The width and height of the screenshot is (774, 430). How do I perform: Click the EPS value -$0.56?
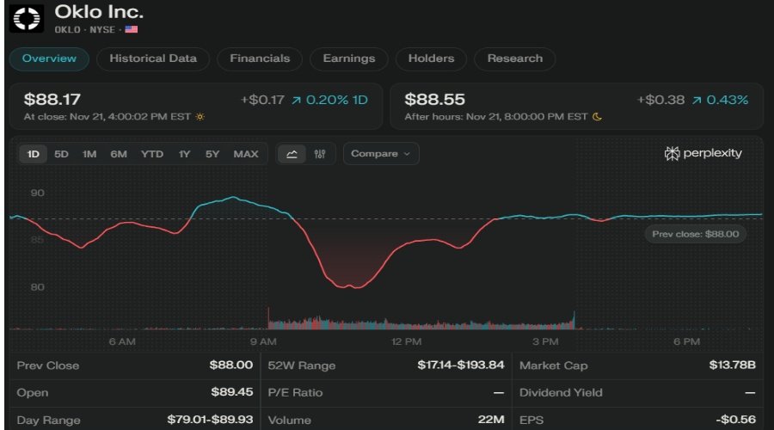point(736,421)
